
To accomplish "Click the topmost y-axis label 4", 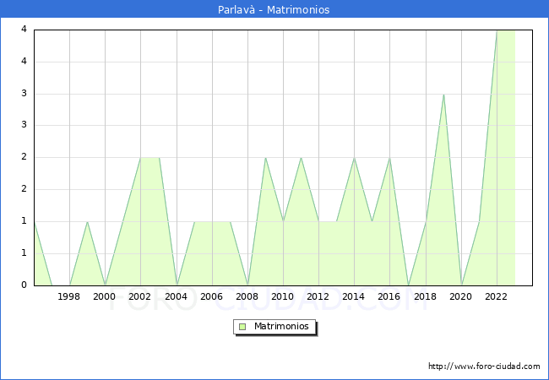I will pyautogui.click(x=24, y=30).
